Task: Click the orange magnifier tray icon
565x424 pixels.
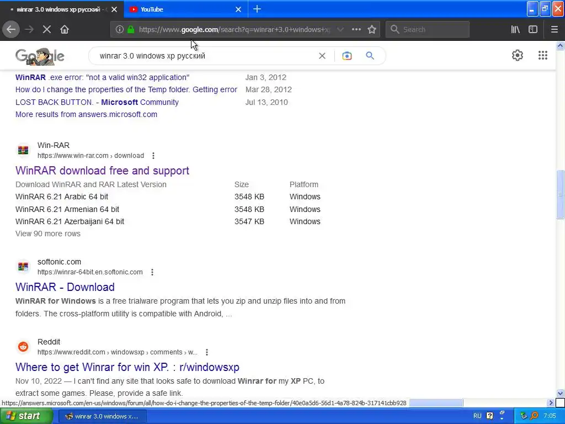Action: click(x=535, y=416)
